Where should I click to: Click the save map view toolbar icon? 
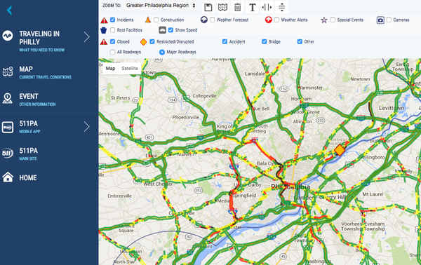click(208, 7)
